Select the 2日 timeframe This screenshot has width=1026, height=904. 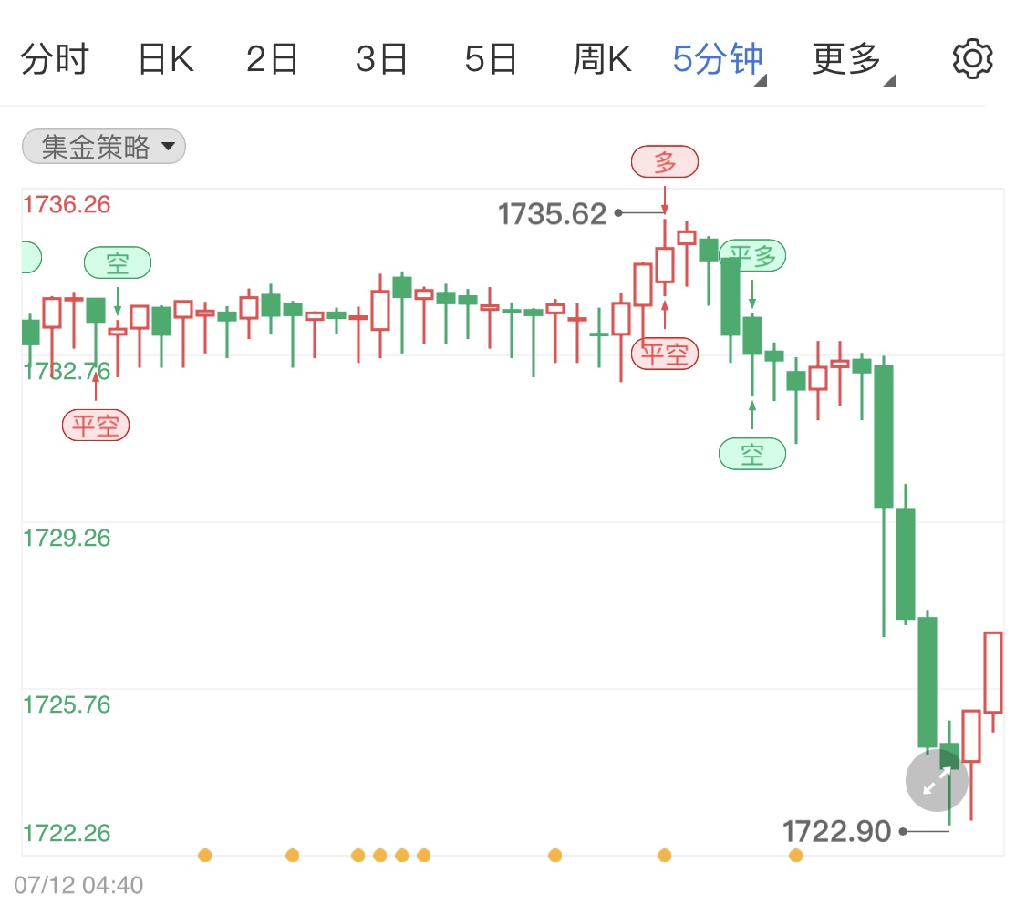(x=272, y=59)
